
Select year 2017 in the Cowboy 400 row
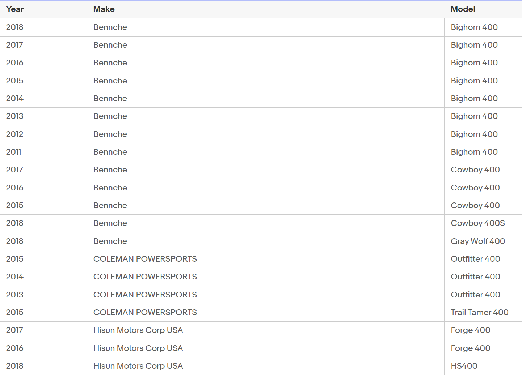14,170
